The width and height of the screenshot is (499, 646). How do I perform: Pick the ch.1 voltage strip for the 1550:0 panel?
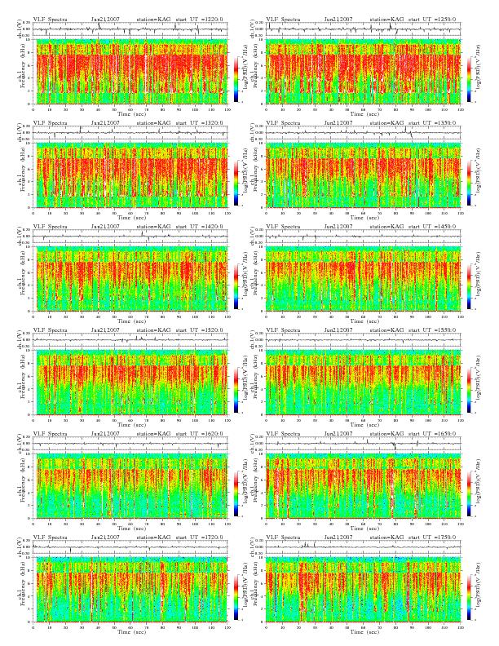[363, 340]
